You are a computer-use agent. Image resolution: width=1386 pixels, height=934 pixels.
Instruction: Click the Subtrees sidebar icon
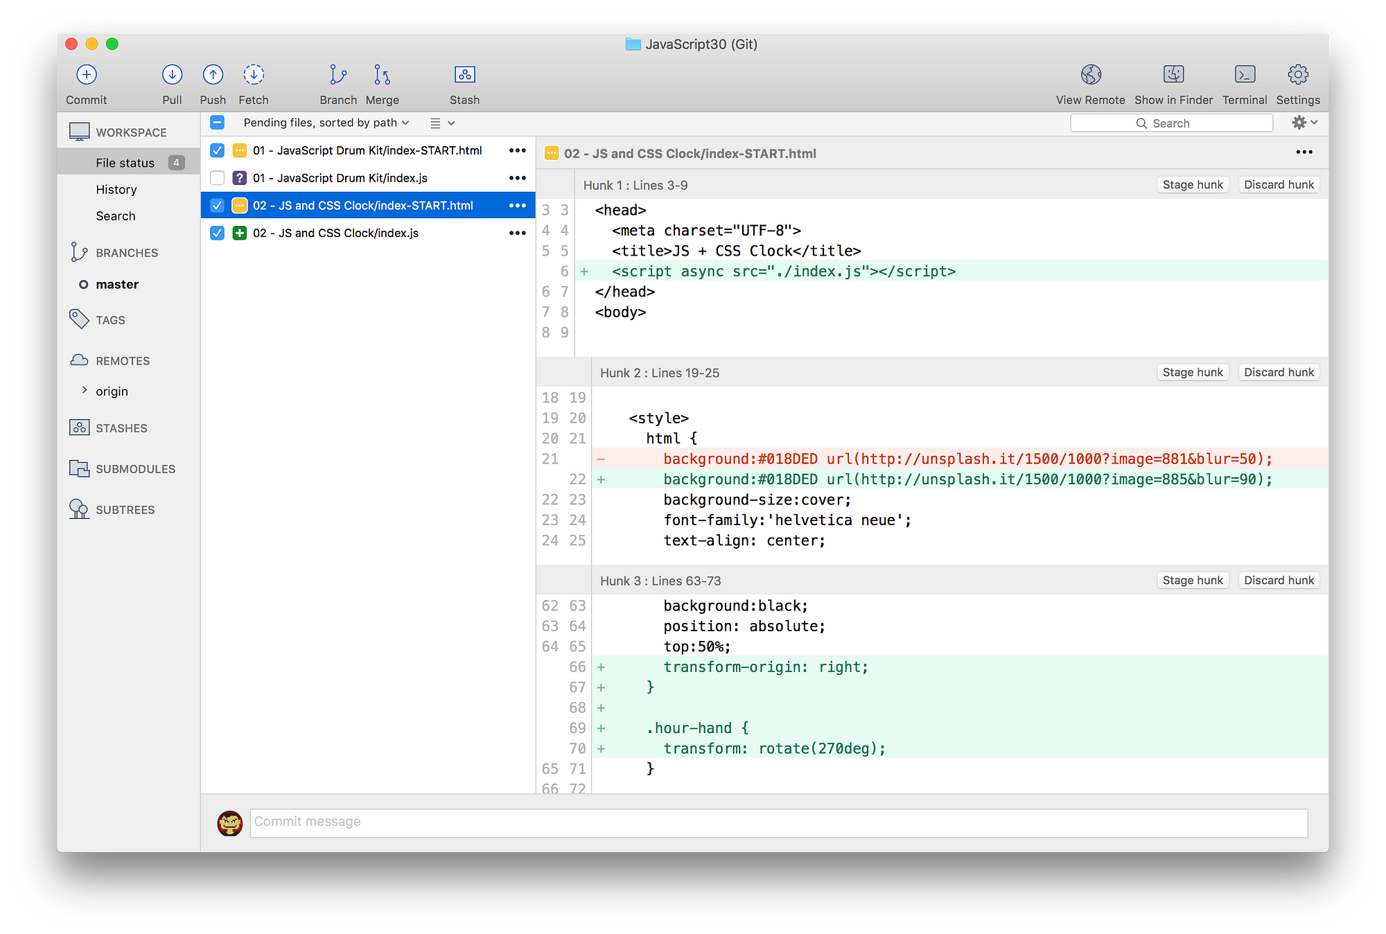(79, 509)
